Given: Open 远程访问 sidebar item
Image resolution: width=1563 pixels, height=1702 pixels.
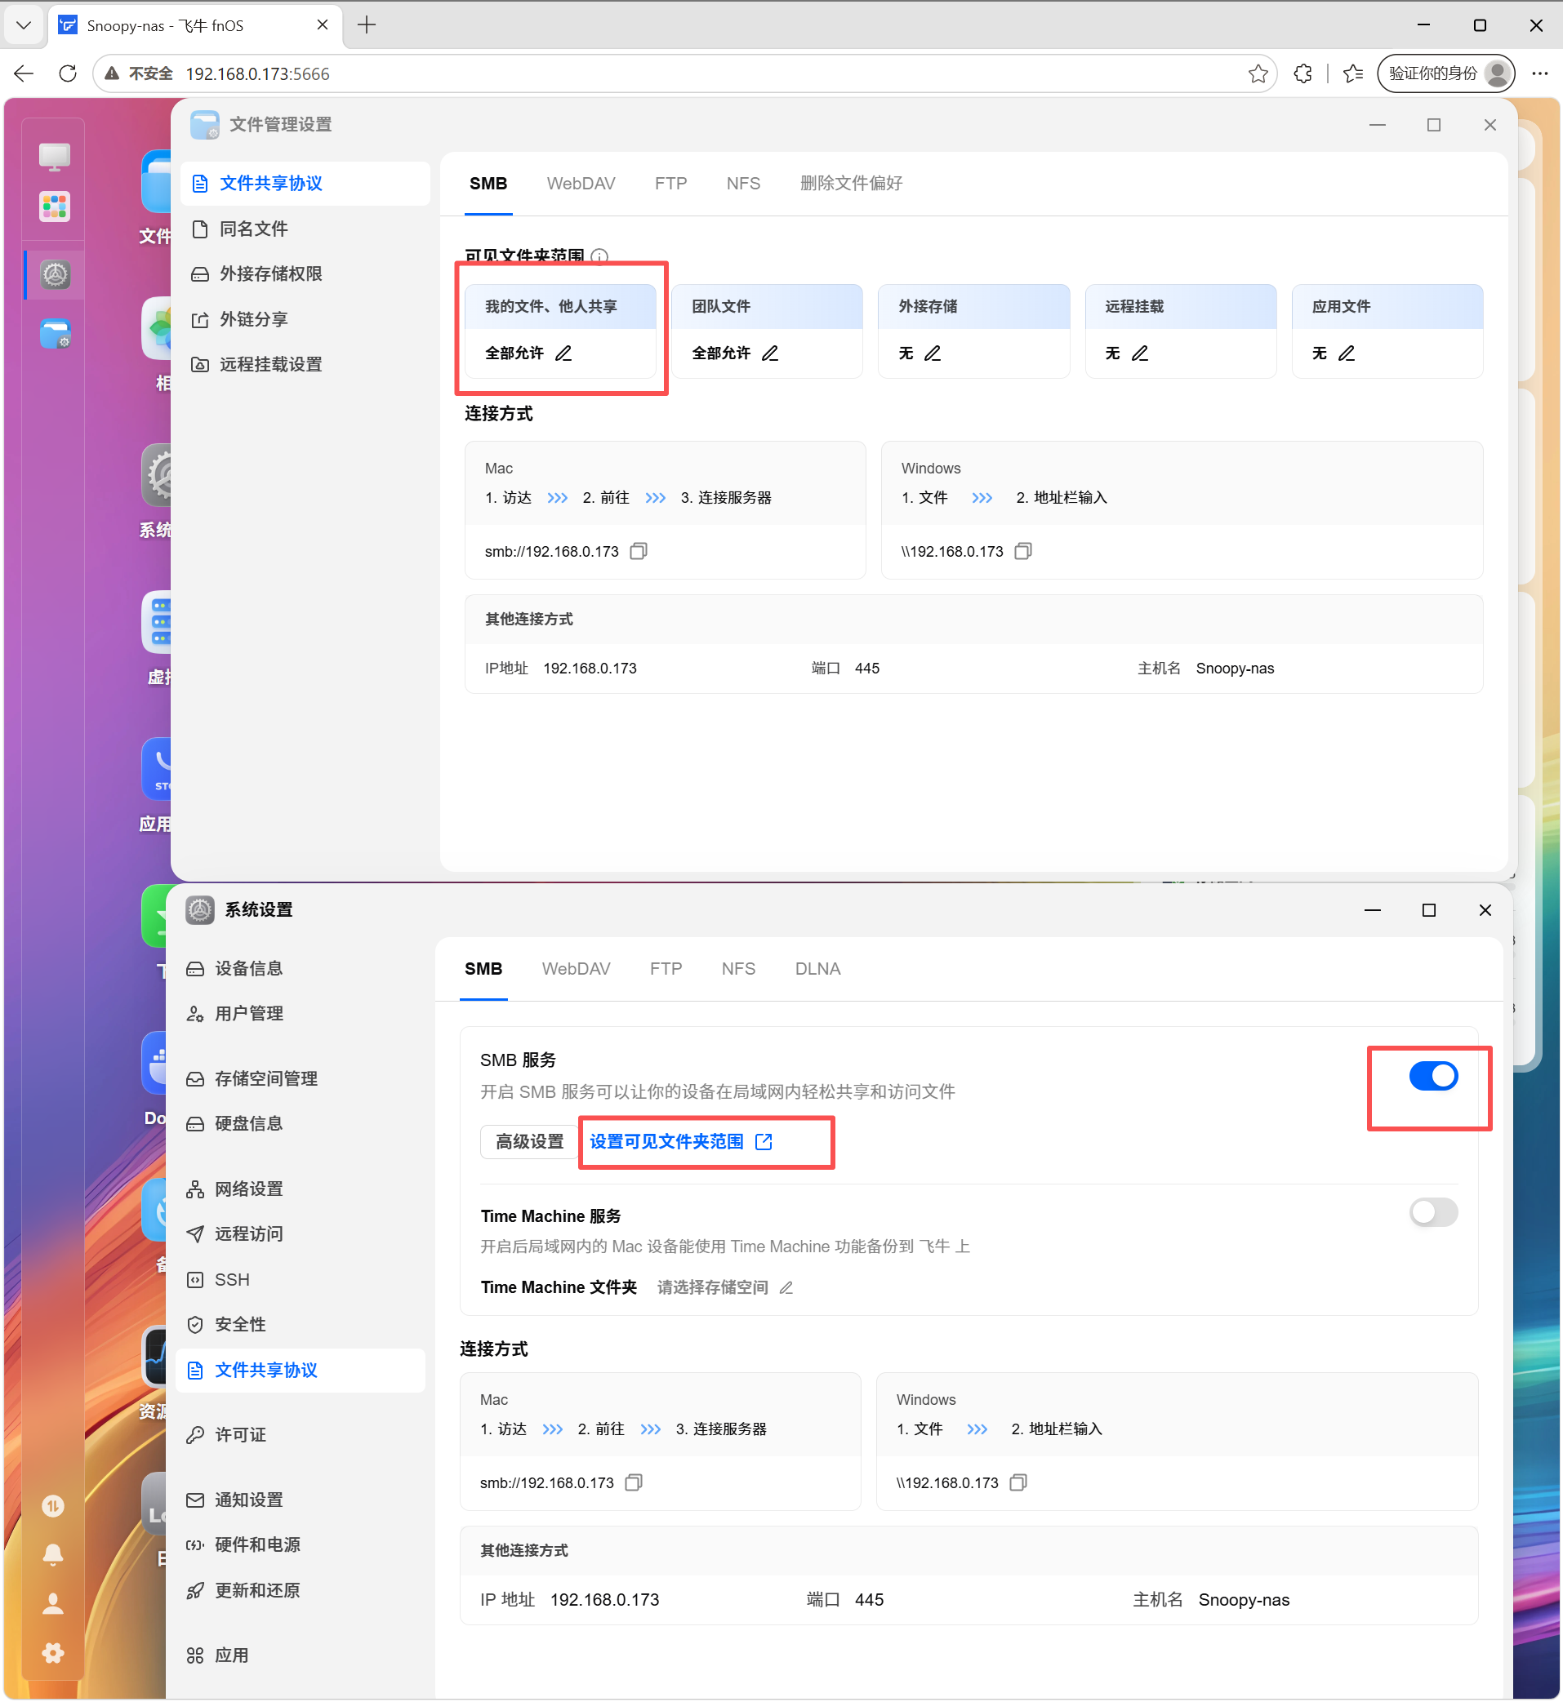Looking at the screenshot, I should tap(301, 1234).
